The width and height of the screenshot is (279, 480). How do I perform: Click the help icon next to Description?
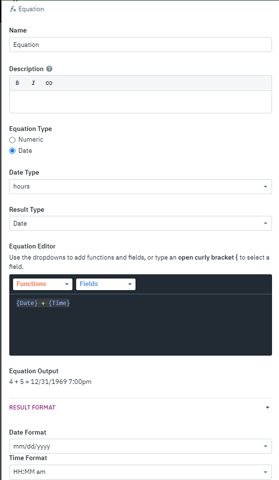point(49,68)
